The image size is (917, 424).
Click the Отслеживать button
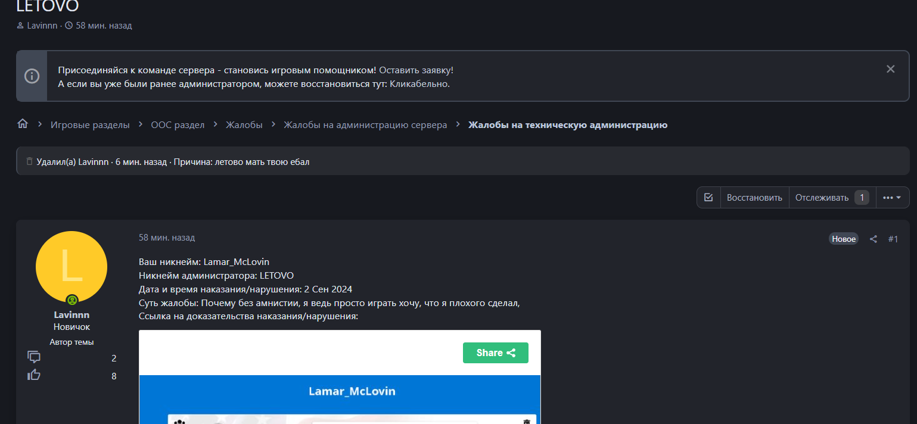click(x=822, y=198)
